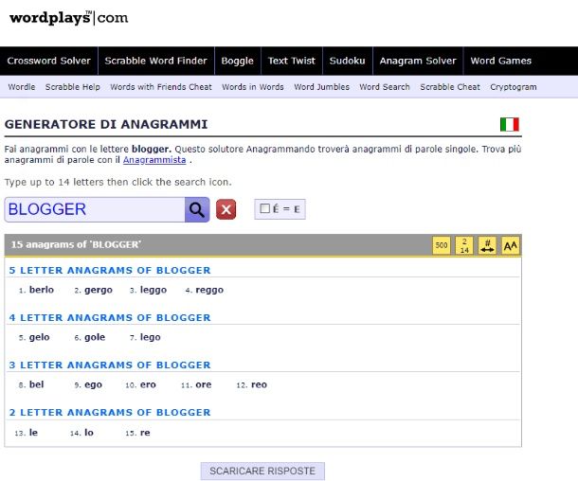
Task: Toggle the É = E checkbox
Action: tap(264, 208)
